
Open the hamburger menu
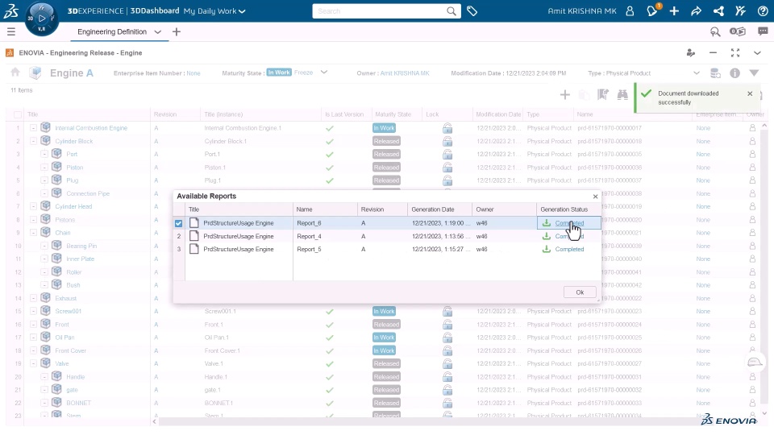pos(10,31)
